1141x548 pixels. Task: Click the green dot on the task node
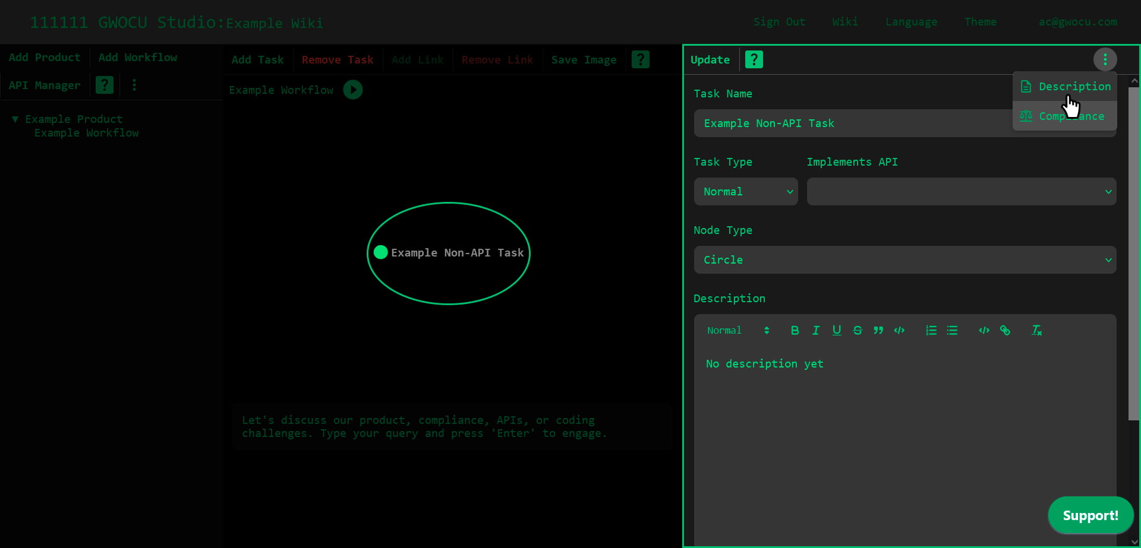(x=381, y=252)
